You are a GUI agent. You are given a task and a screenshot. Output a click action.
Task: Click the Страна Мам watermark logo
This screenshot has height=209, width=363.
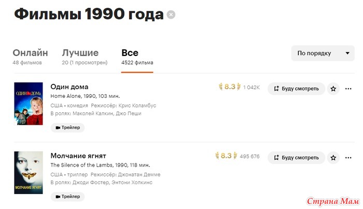click(333, 201)
